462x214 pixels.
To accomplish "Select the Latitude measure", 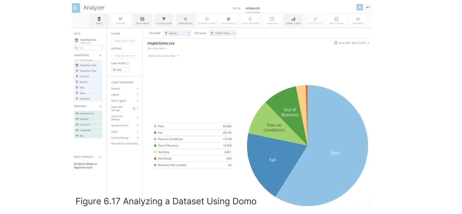I will coord(88,119).
